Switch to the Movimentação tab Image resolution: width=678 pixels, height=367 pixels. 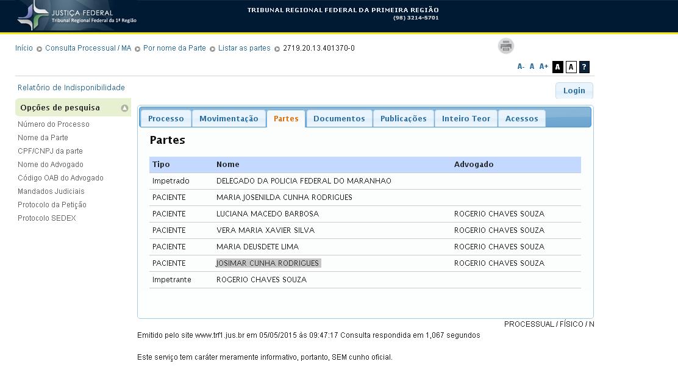(x=229, y=118)
